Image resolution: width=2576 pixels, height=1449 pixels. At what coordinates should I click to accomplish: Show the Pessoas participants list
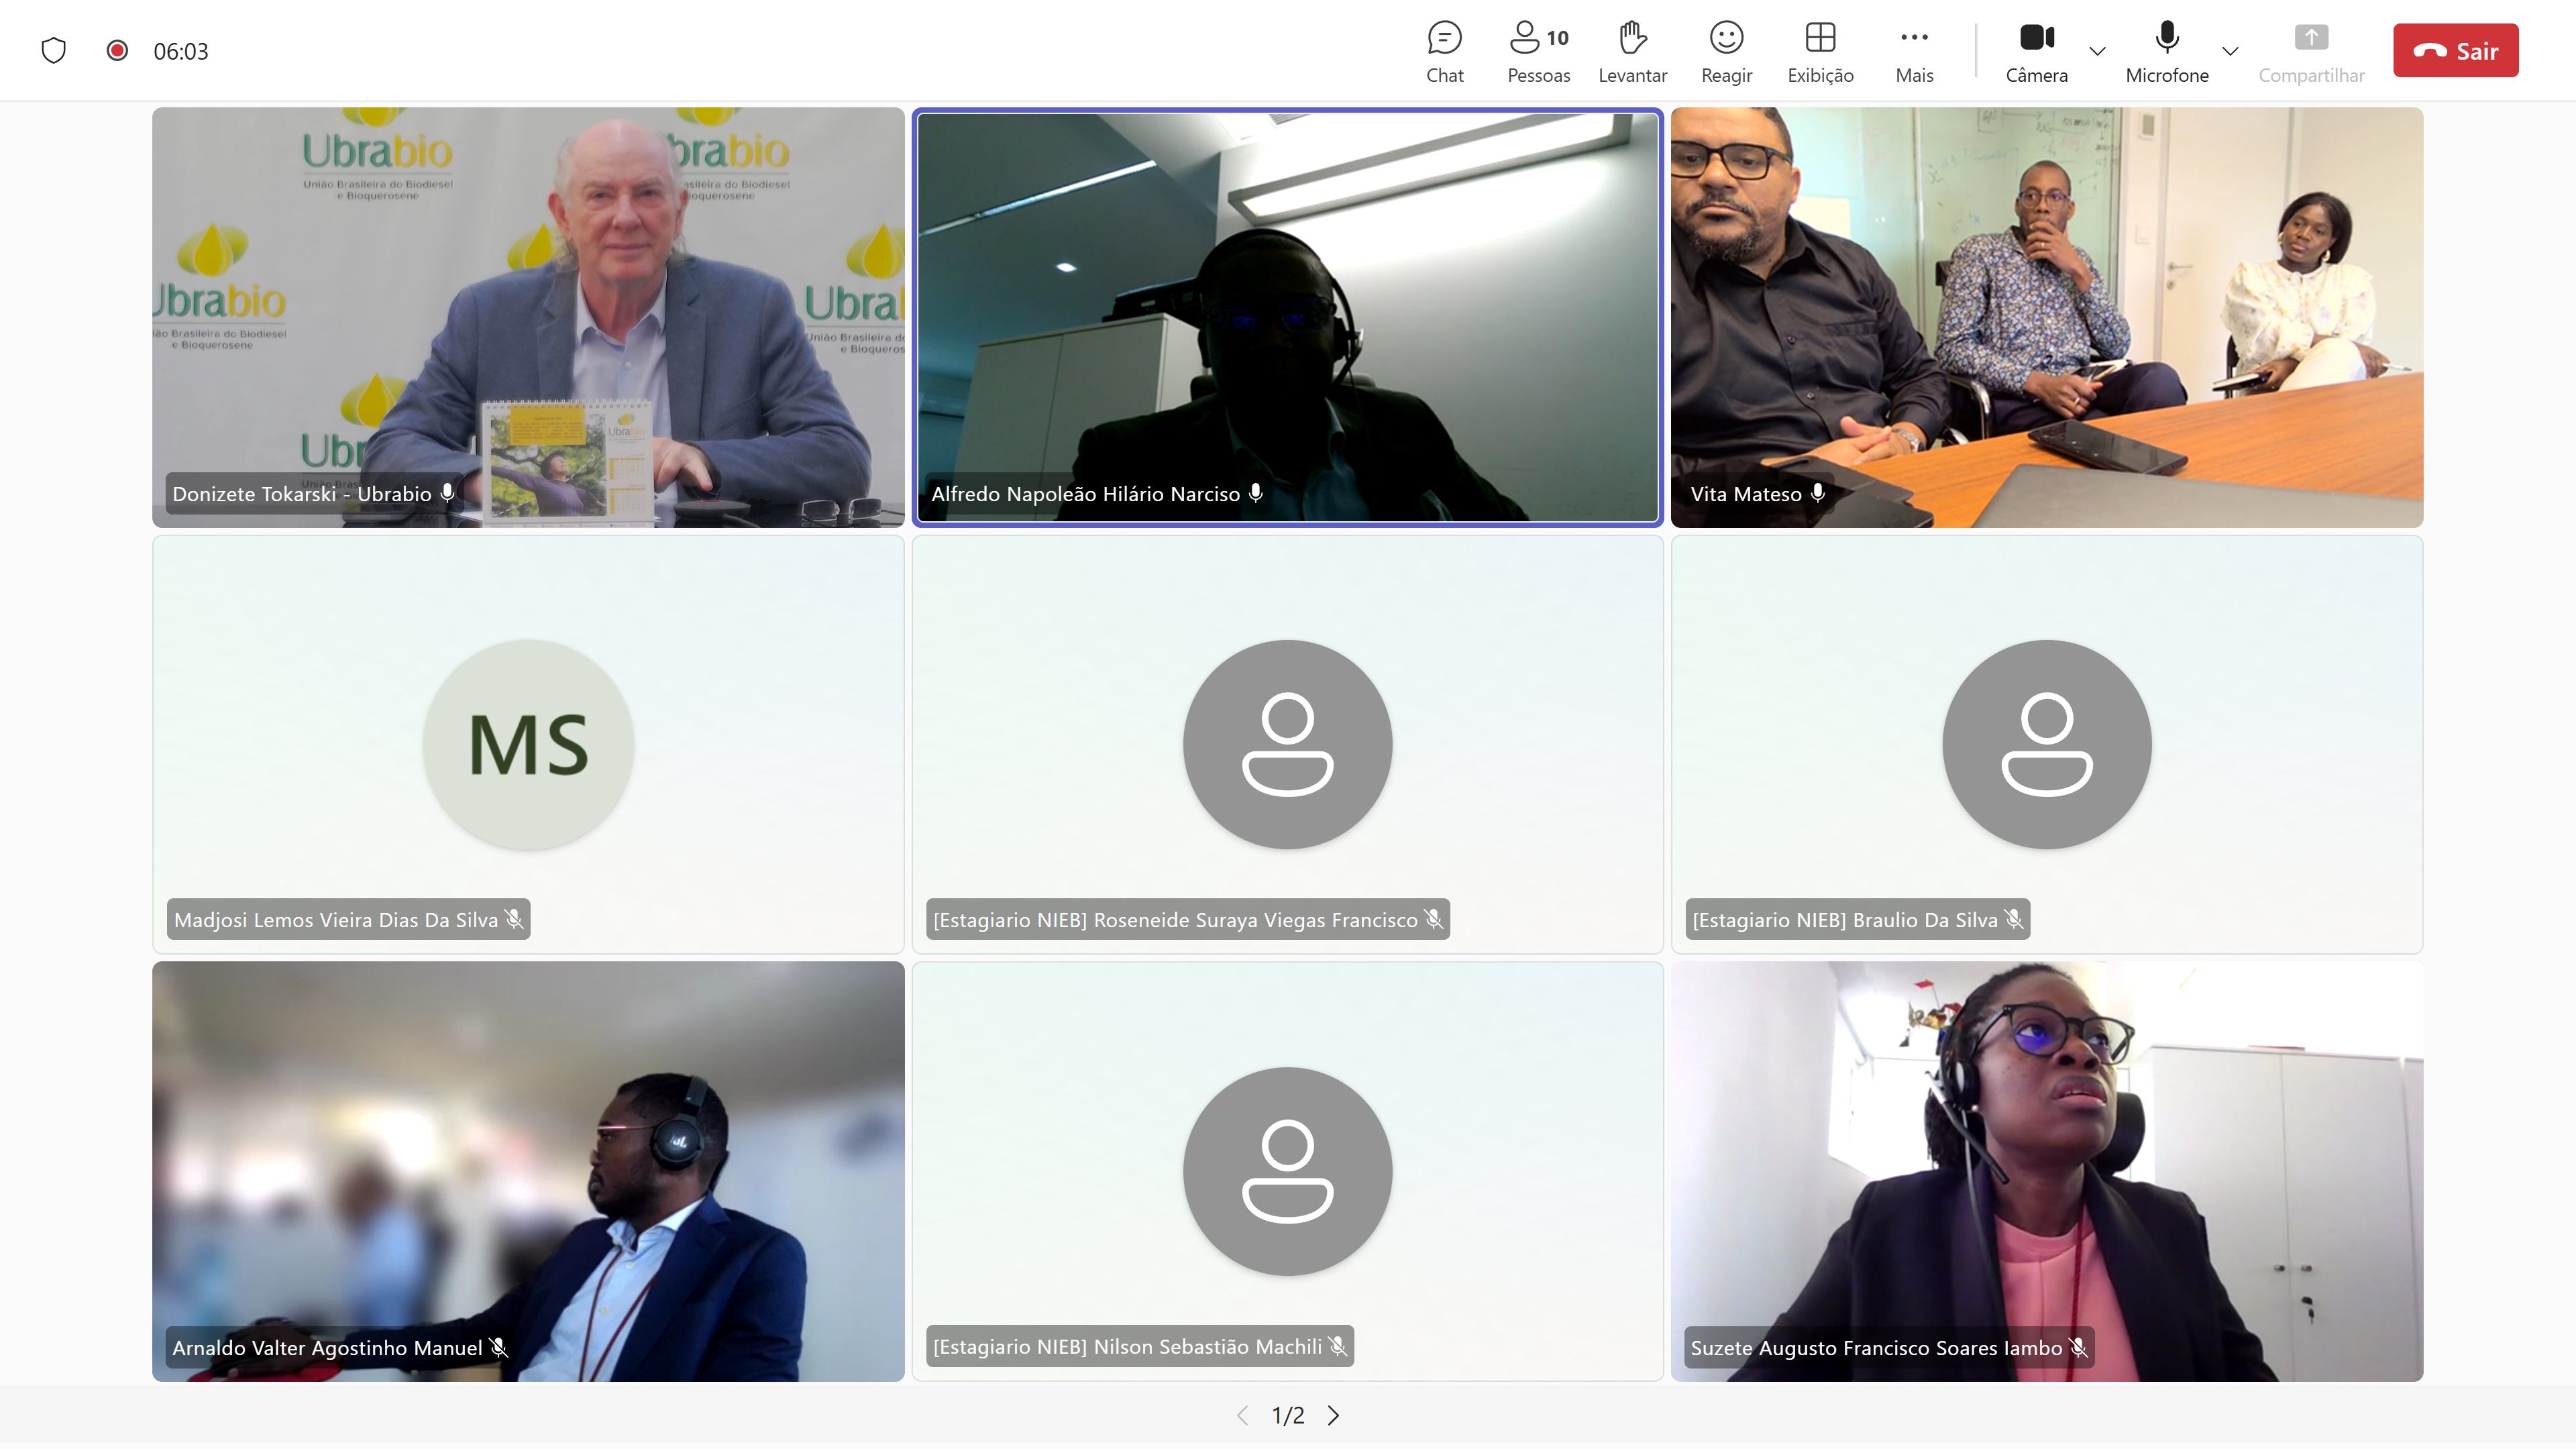(x=1538, y=51)
